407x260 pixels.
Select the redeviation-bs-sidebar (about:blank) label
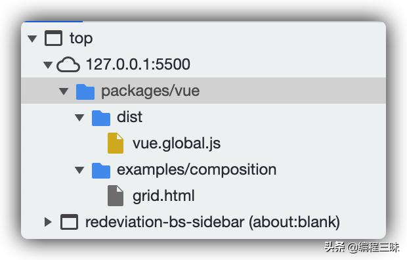click(213, 223)
